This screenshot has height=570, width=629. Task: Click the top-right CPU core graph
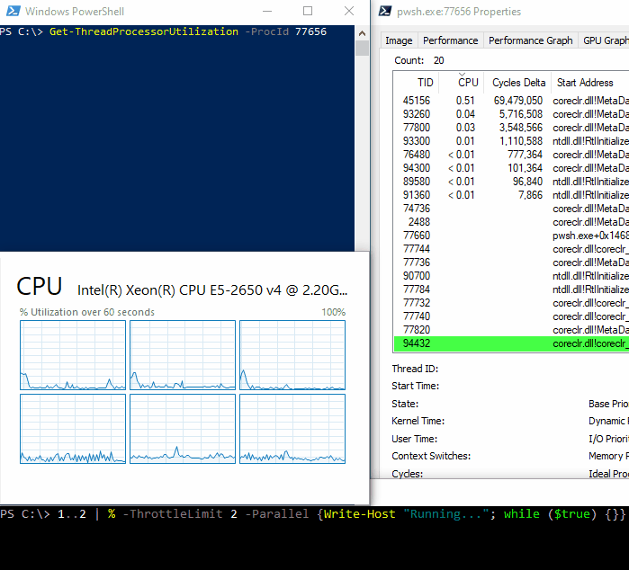coord(292,355)
